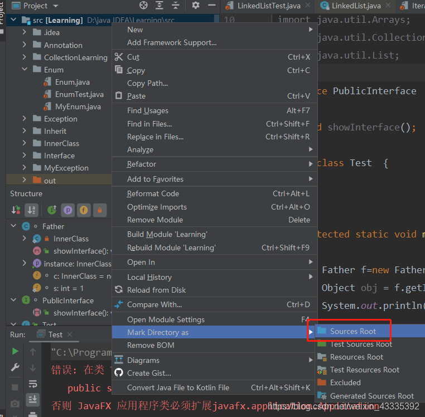Click the Down Stack Trace arrow

[33, 368]
